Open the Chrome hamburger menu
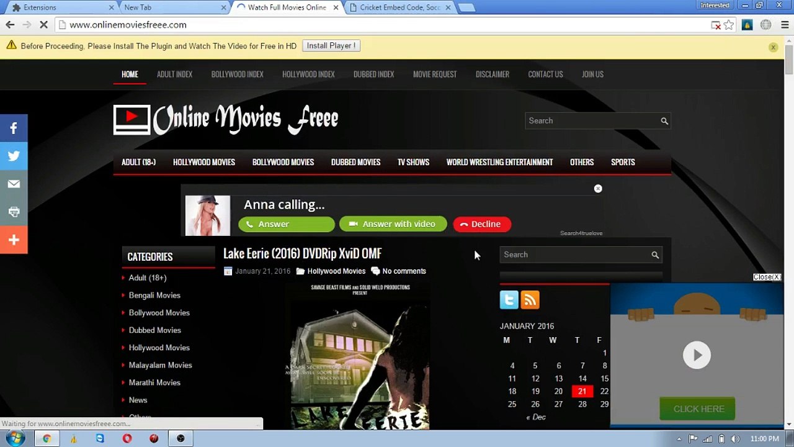This screenshot has height=447, width=794. pos(785,25)
